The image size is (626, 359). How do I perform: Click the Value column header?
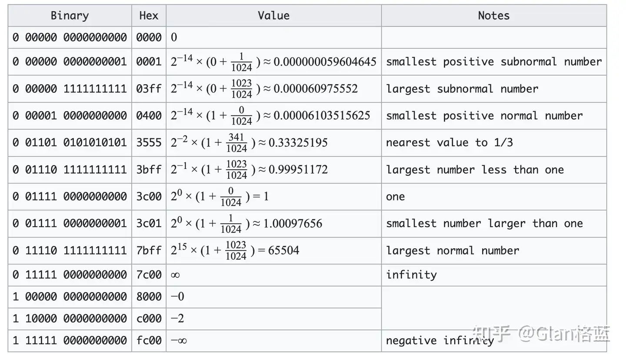click(273, 16)
